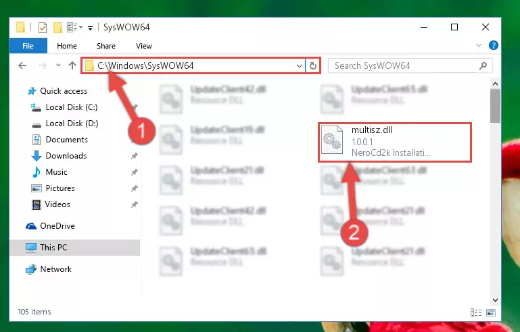Open Pictures folder in navigation pane
Screen dimensions: 520x332
[53, 188]
